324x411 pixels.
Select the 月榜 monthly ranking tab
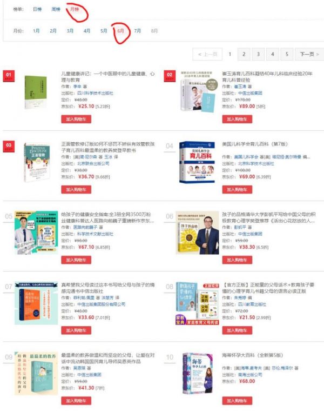[x=75, y=9]
